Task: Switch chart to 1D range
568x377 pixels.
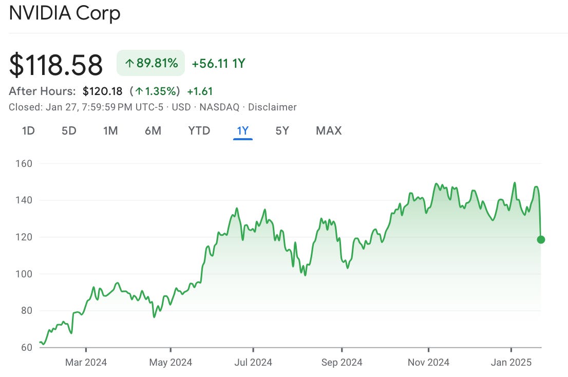Action: click(x=28, y=131)
